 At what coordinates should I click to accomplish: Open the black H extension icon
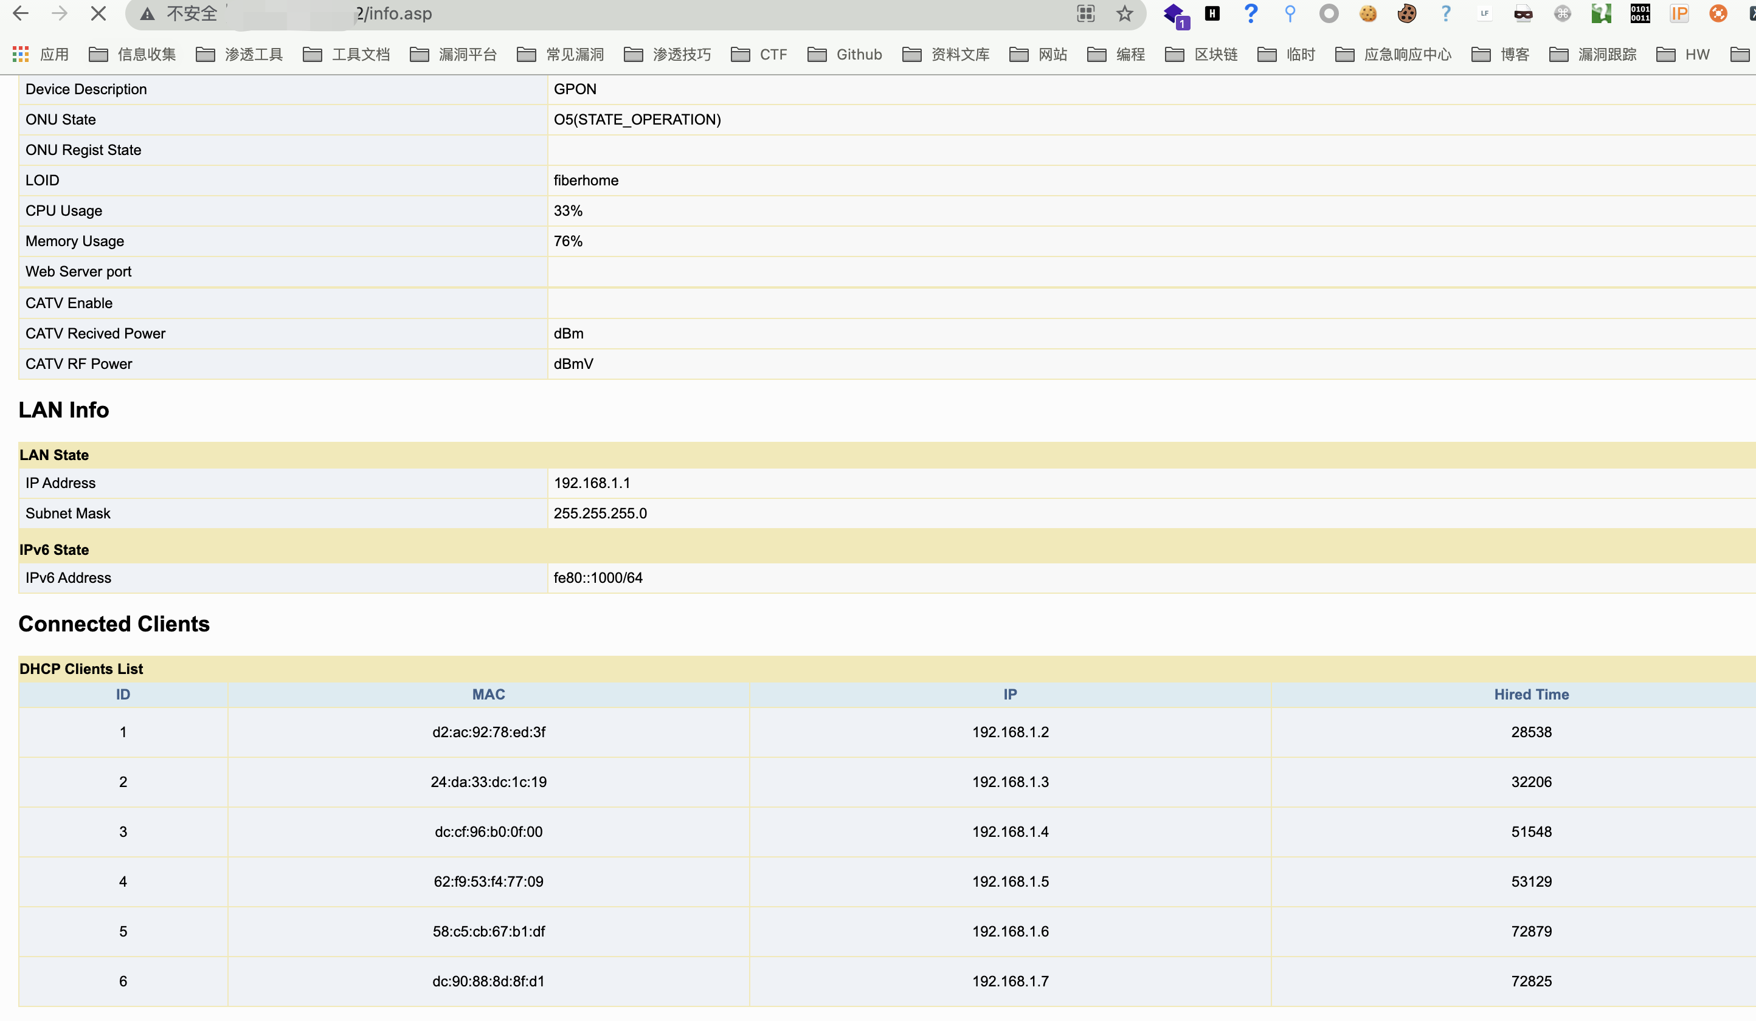tap(1212, 14)
